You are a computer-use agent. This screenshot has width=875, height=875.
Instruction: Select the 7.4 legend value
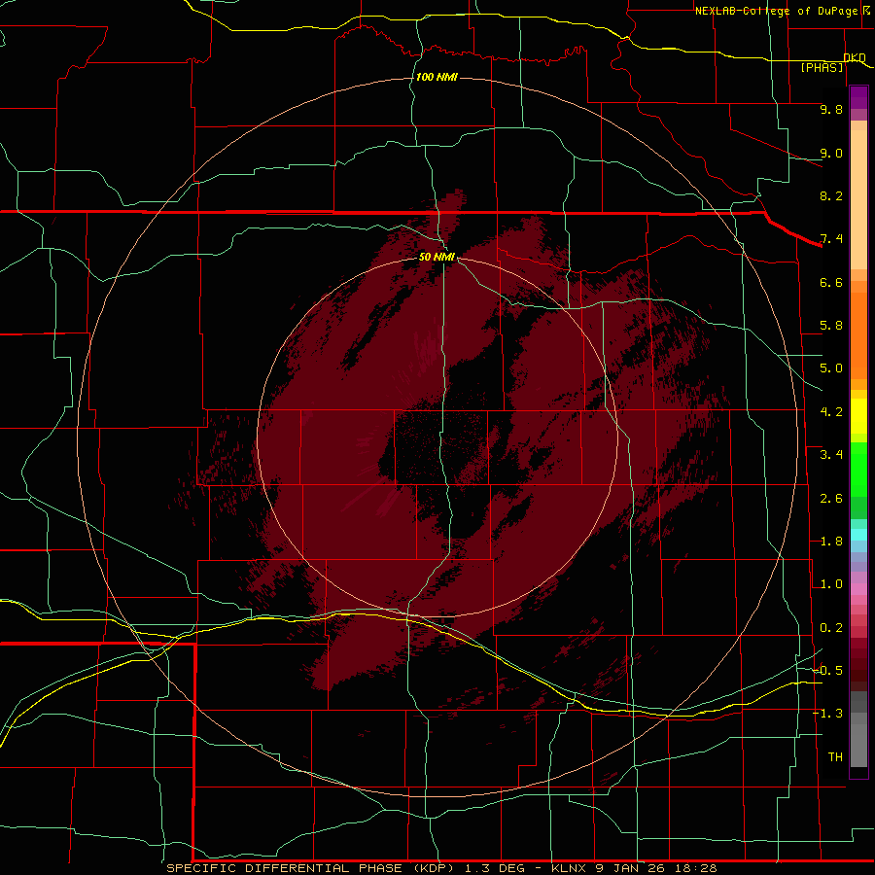[831, 239]
